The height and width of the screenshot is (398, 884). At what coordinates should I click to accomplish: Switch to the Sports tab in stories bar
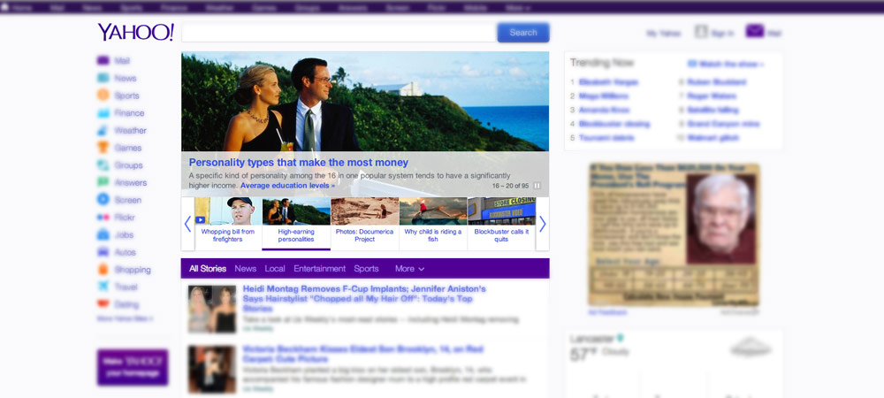pyautogui.click(x=367, y=268)
